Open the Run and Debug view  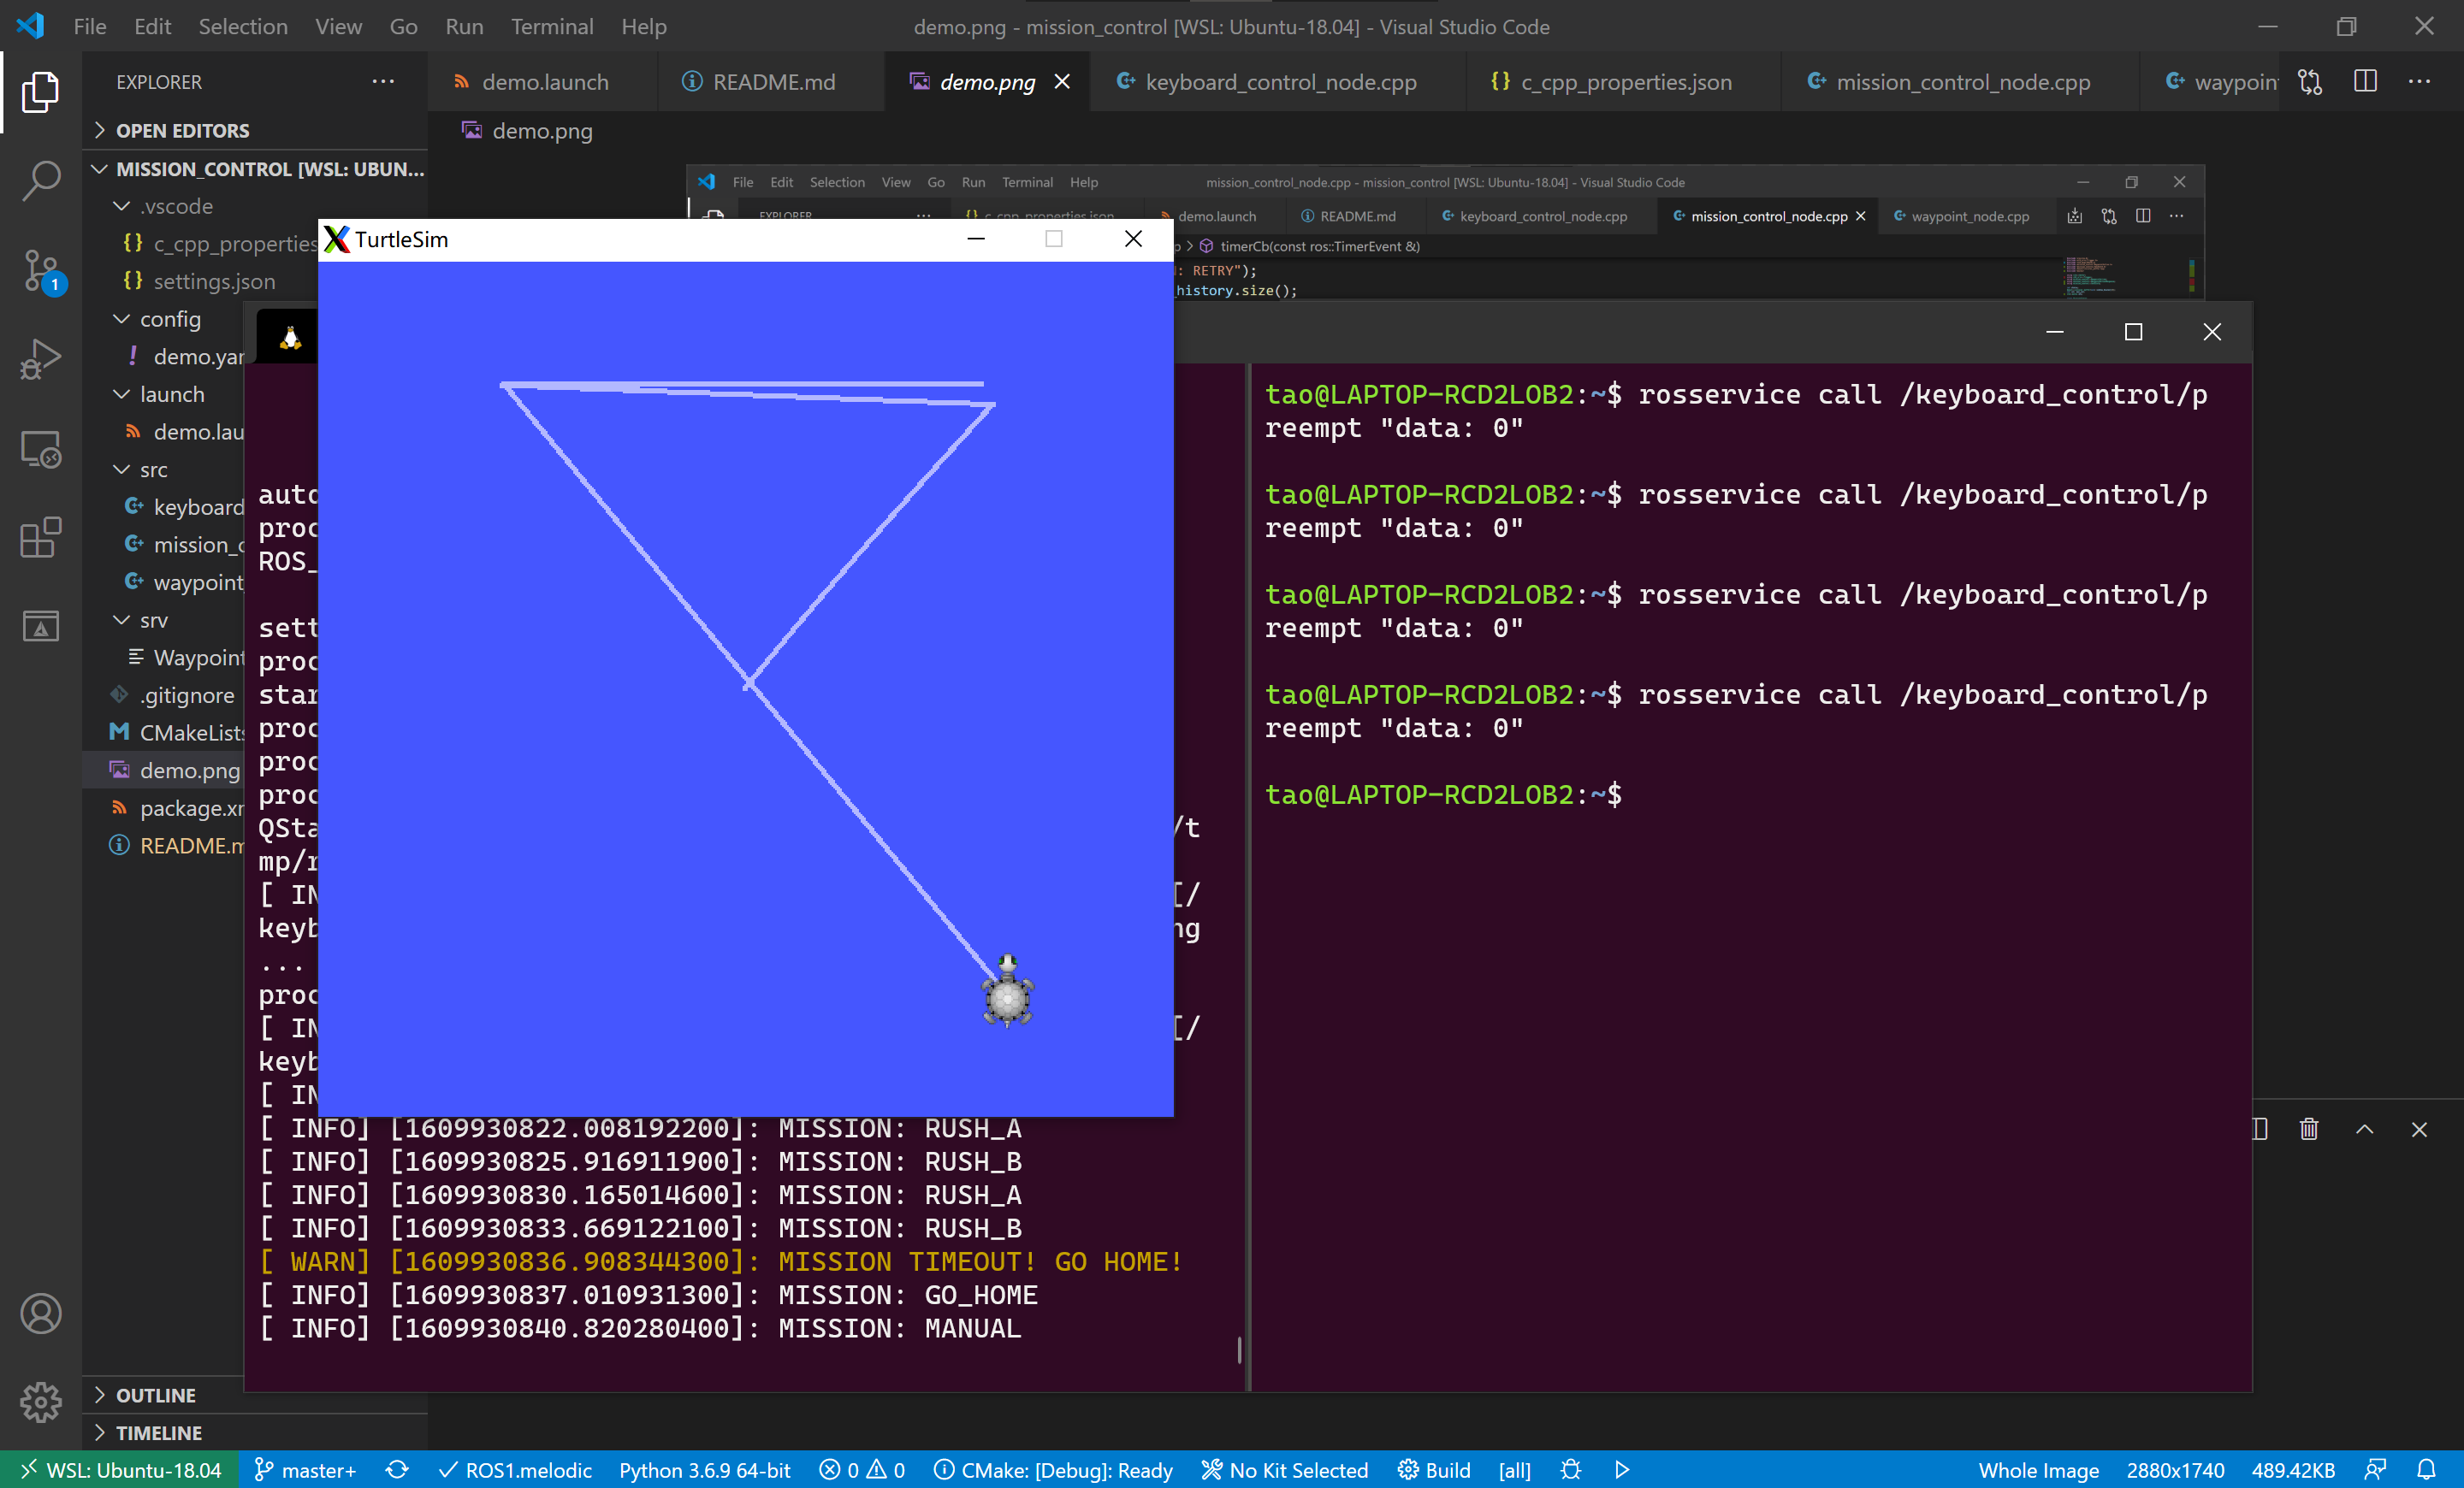pos(40,359)
